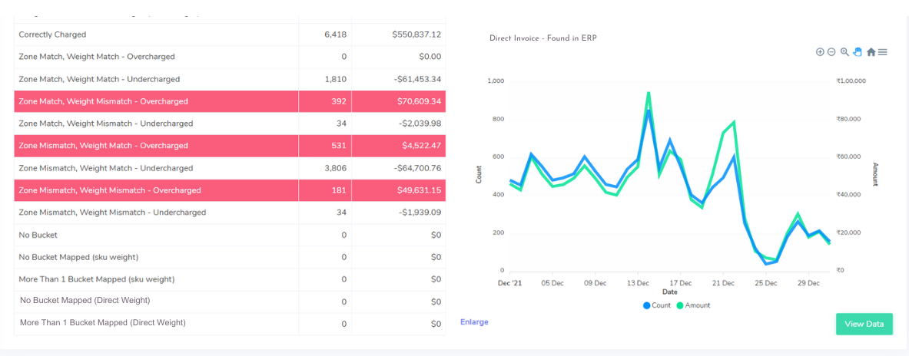Viewport: 909px width, 356px height.
Task: Click the $550,837.12 amount cell
Action: tap(416, 35)
